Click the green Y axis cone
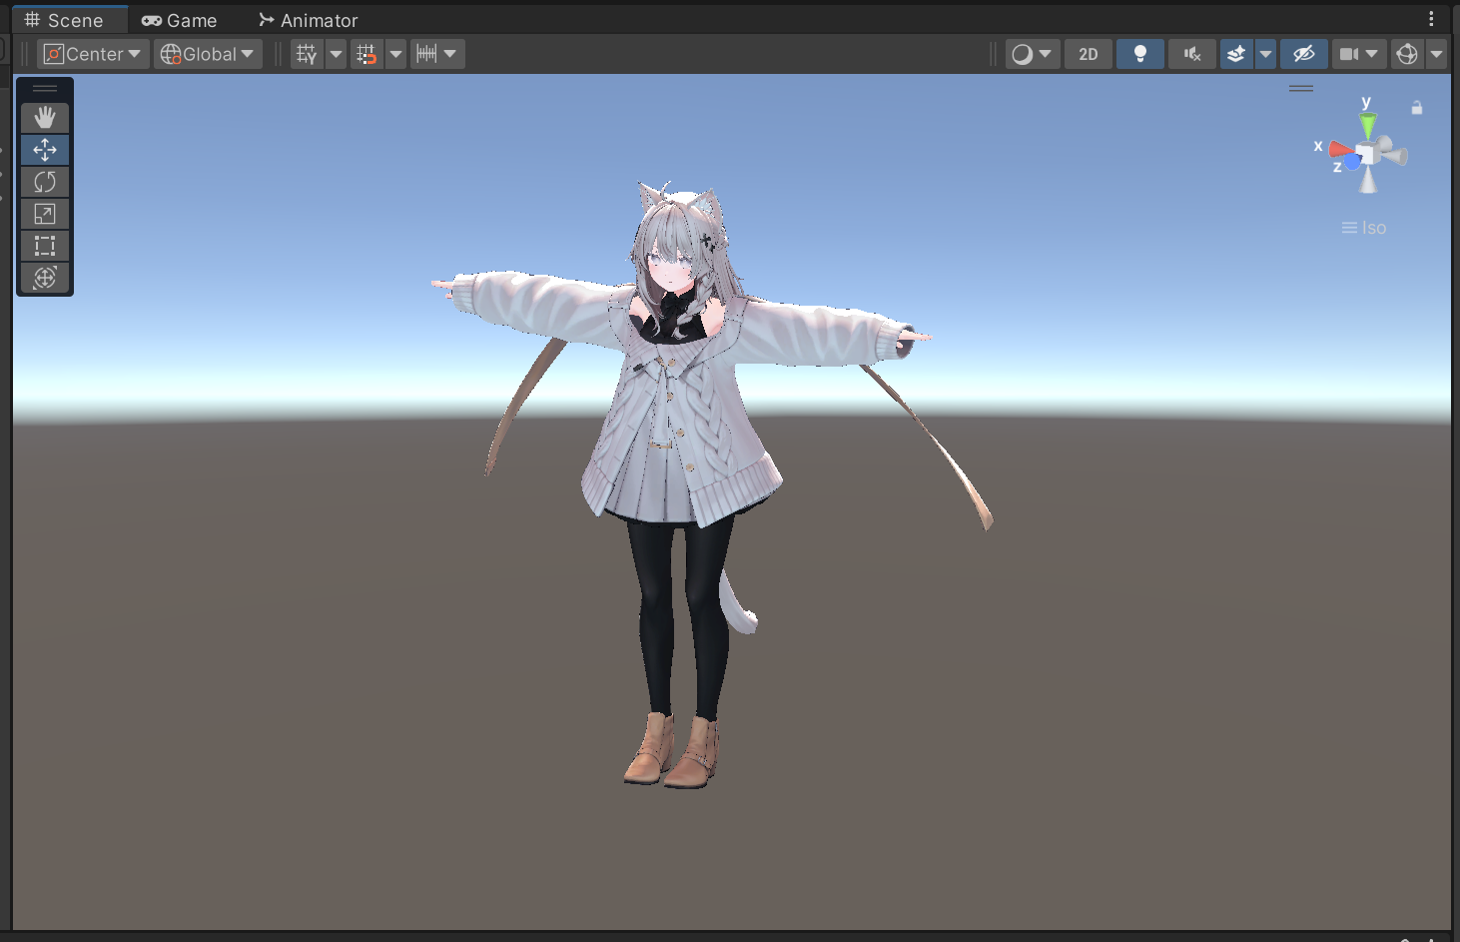This screenshot has height=942, width=1460. coord(1368,125)
